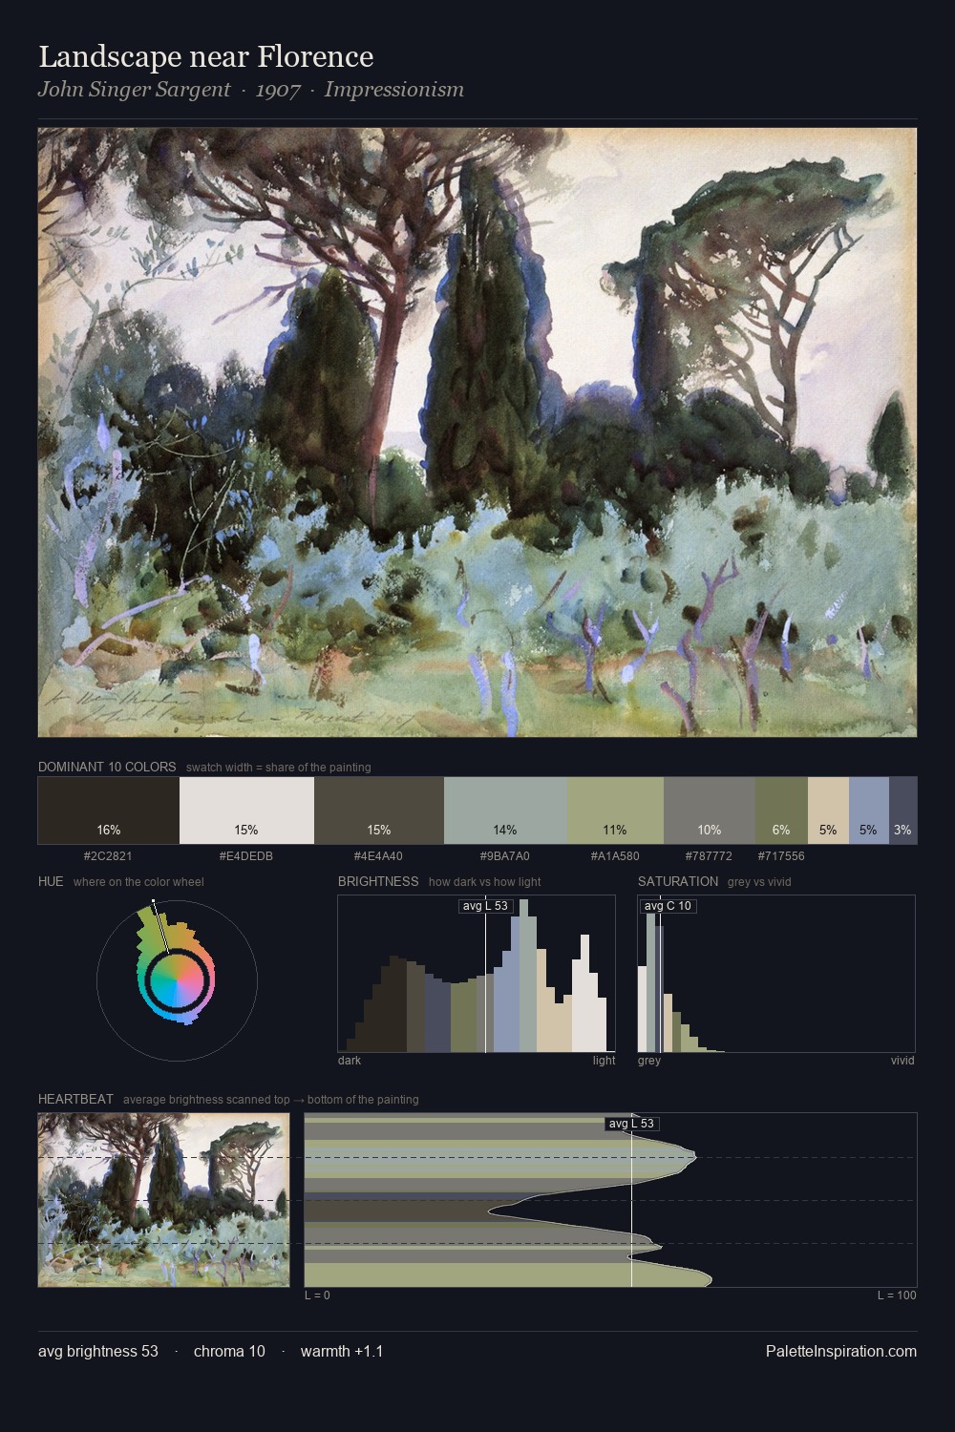Click the vivid saturation axis label

point(902,1061)
